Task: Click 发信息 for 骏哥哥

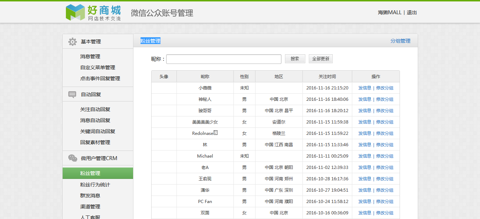Action: tap(365, 111)
